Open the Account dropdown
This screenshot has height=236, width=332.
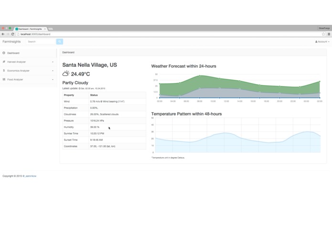pyautogui.click(x=322, y=42)
